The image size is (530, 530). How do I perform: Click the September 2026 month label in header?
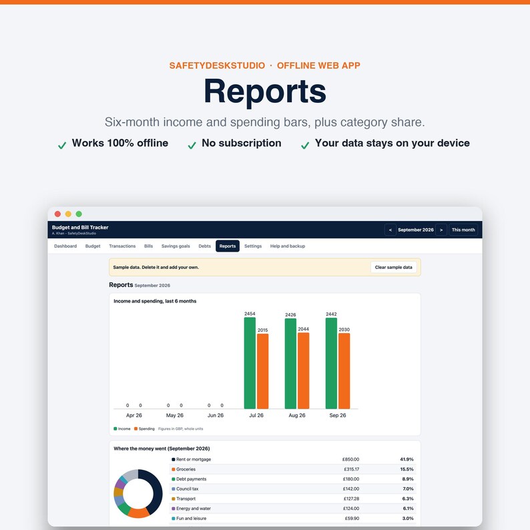415,230
